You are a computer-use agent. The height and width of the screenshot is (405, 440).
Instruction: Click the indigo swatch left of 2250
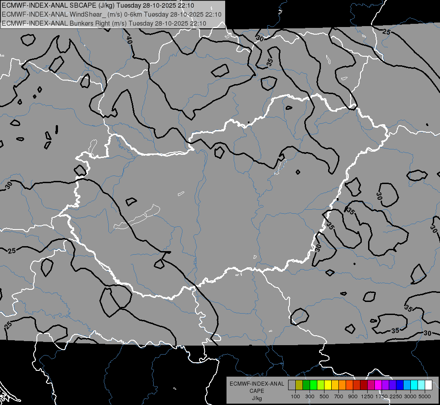392,385
